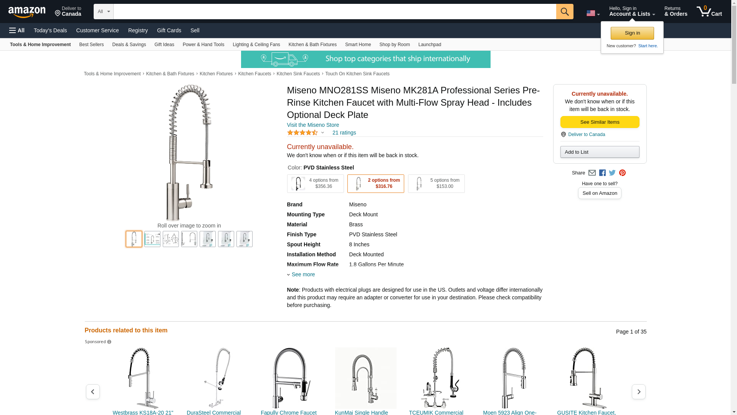Go to Best Sellers tab

point(91,45)
